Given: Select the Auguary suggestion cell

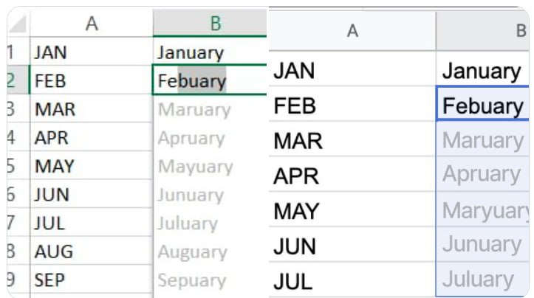Looking at the screenshot, I should [x=209, y=252].
